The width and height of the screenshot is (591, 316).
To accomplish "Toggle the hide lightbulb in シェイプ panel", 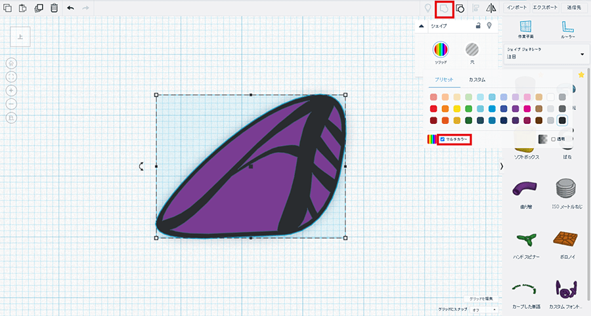I will 489,26.
